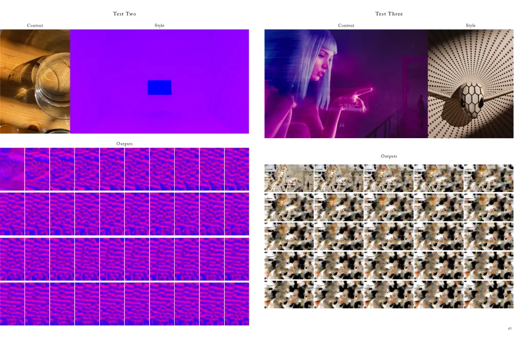The image size is (514, 342).
Task: Select the final Test Two output in the bottom row
Action: tap(236, 303)
